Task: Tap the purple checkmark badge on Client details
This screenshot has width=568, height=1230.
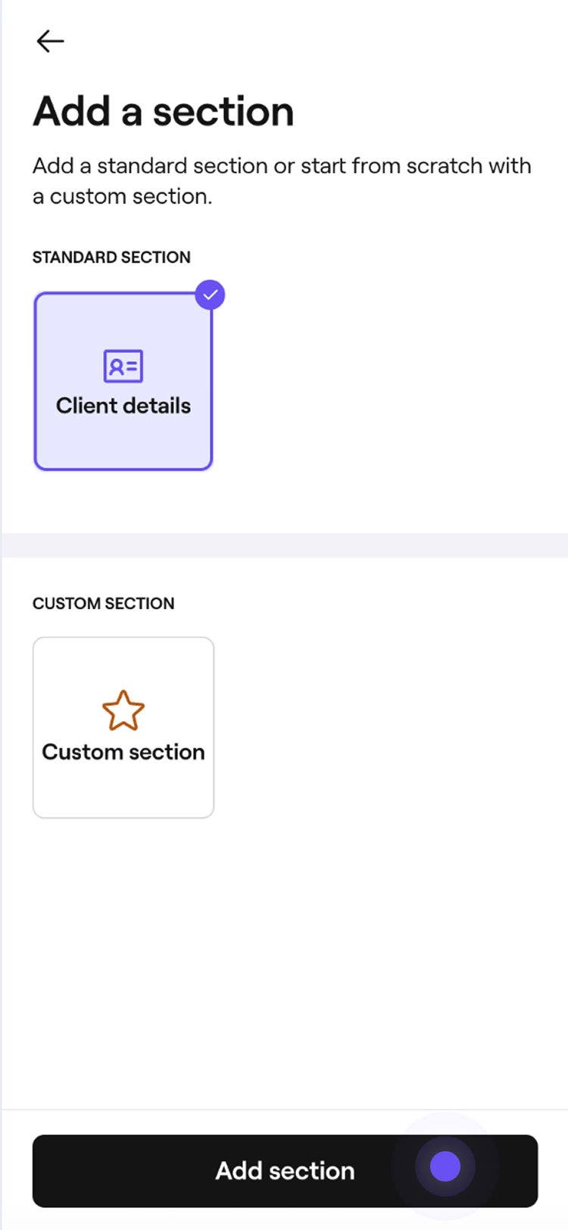Action: pyautogui.click(x=211, y=295)
